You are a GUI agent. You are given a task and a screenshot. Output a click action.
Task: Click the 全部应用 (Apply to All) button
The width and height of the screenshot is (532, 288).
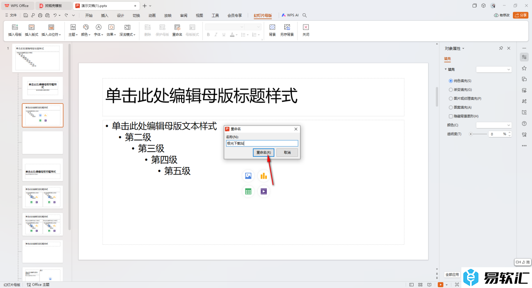tap(452, 275)
